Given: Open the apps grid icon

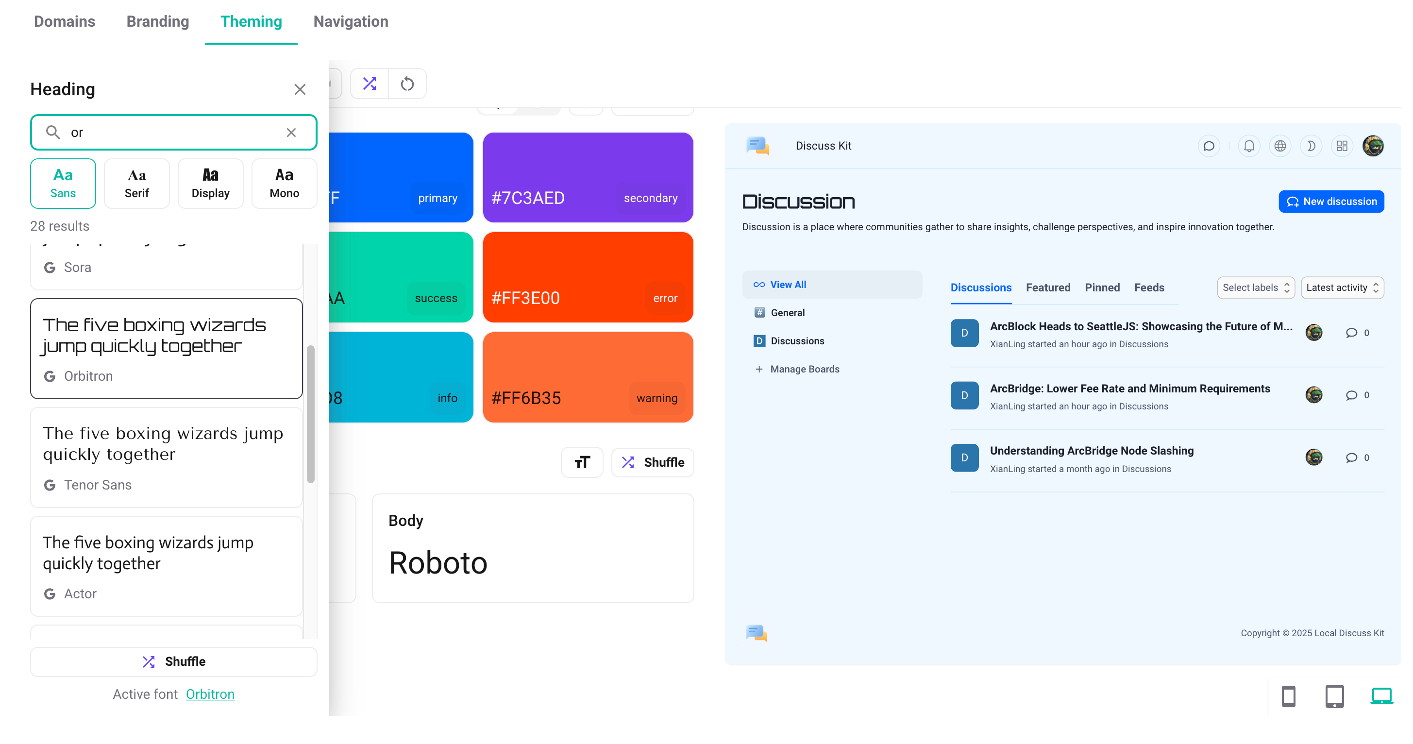Looking at the screenshot, I should [1342, 146].
